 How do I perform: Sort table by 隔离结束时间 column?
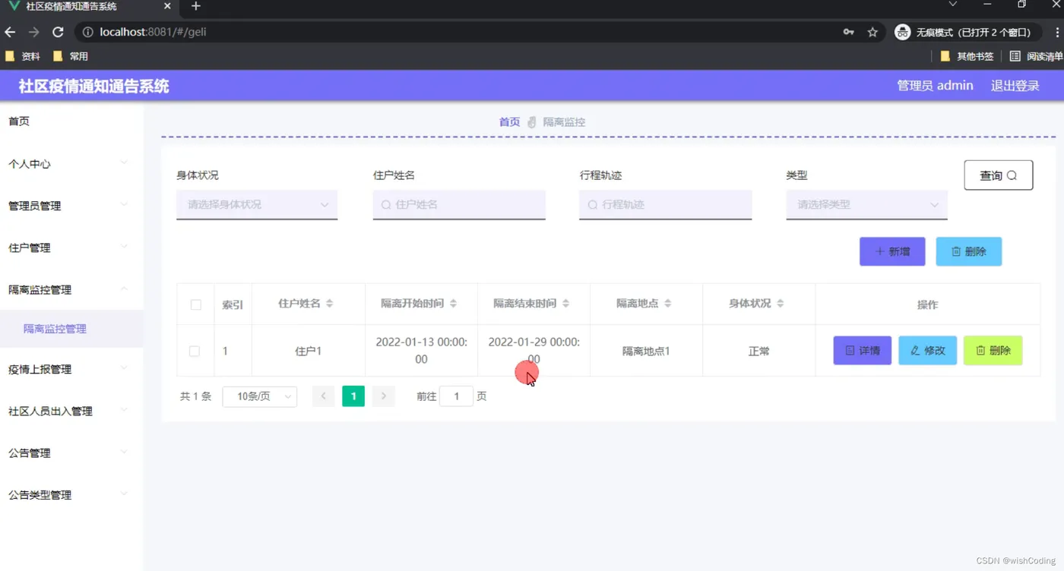565,304
